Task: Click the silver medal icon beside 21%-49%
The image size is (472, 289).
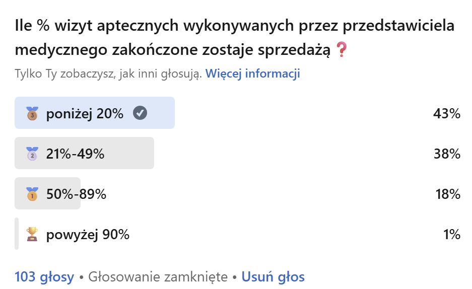Action: point(32,154)
